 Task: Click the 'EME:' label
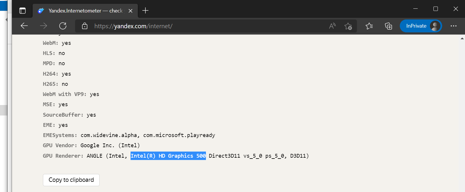tap(49, 125)
